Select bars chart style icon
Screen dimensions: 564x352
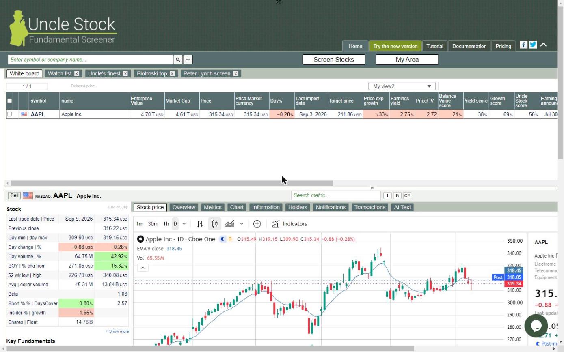tap(200, 224)
